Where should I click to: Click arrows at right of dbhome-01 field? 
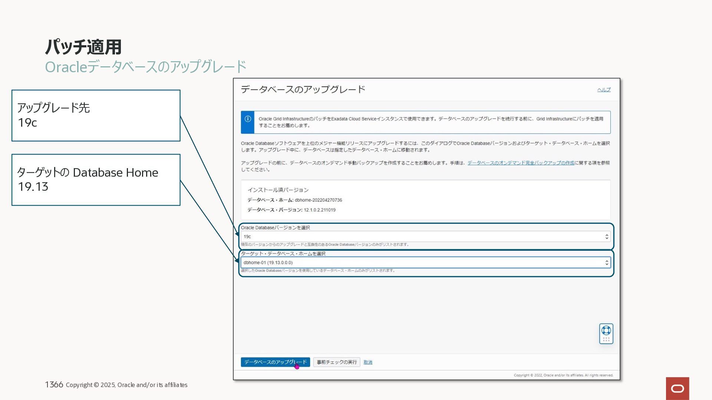point(607,263)
